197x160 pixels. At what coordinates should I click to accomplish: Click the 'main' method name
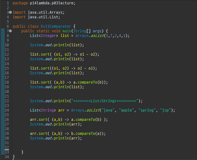coord(67,31)
